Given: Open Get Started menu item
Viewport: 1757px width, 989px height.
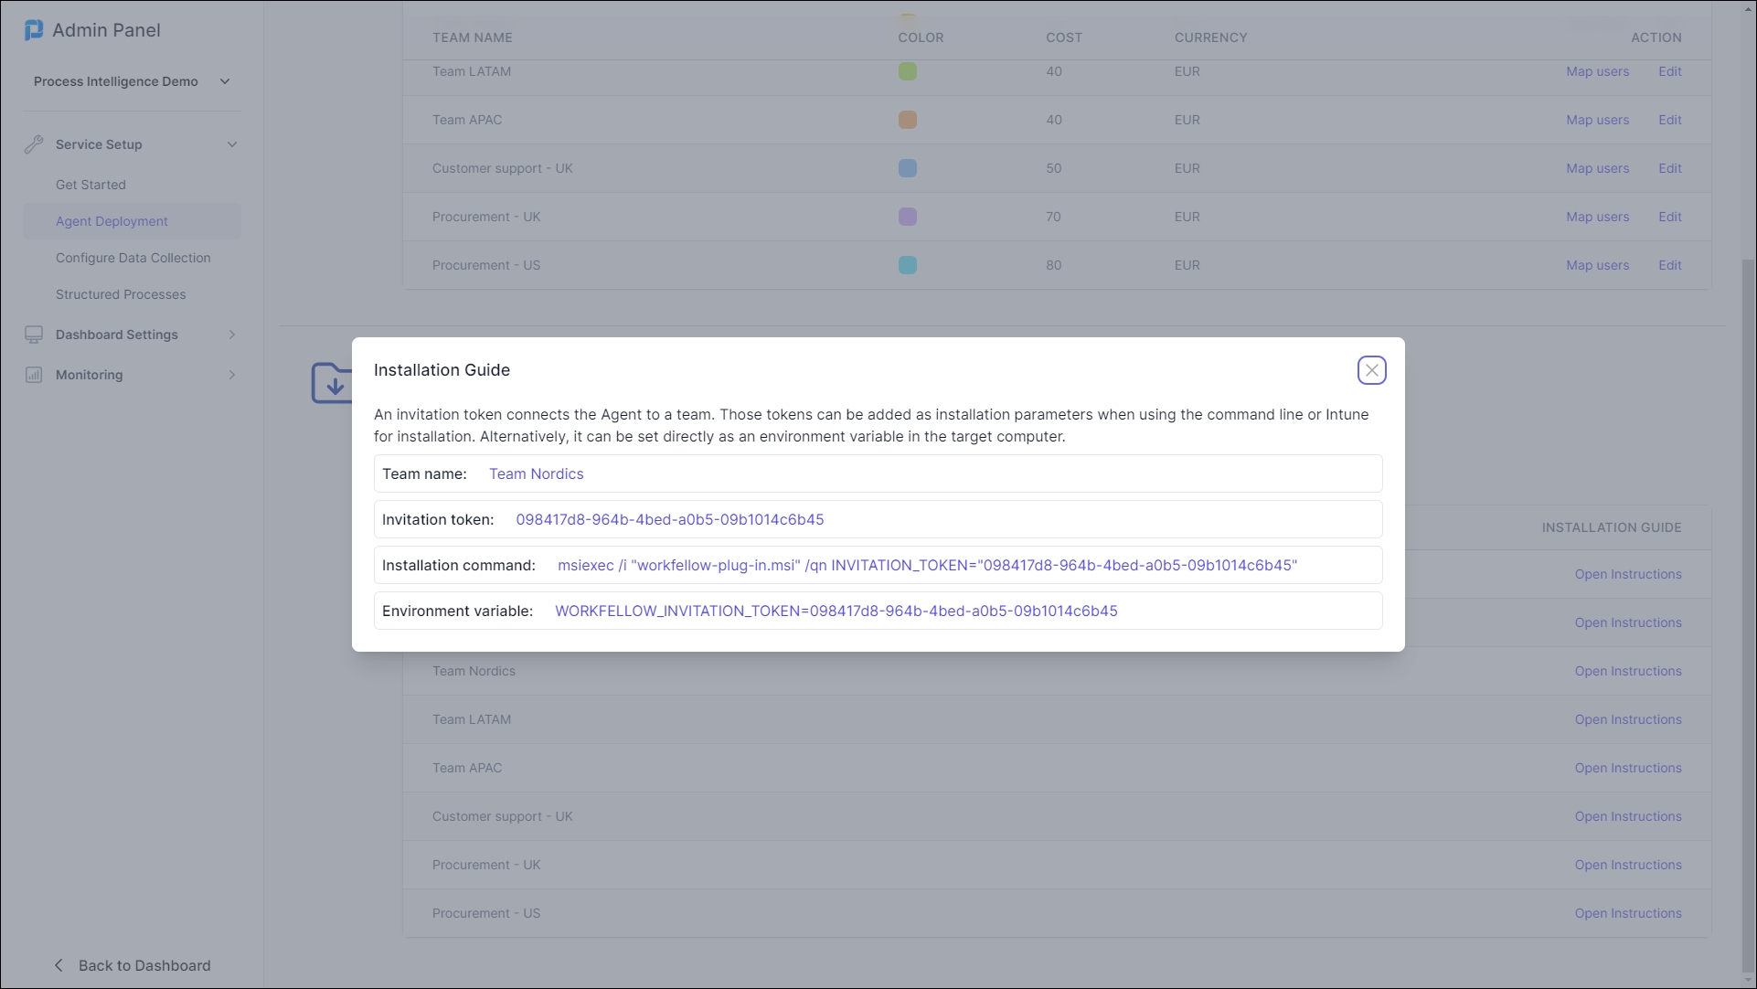Looking at the screenshot, I should pyautogui.click(x=91, y=185).
